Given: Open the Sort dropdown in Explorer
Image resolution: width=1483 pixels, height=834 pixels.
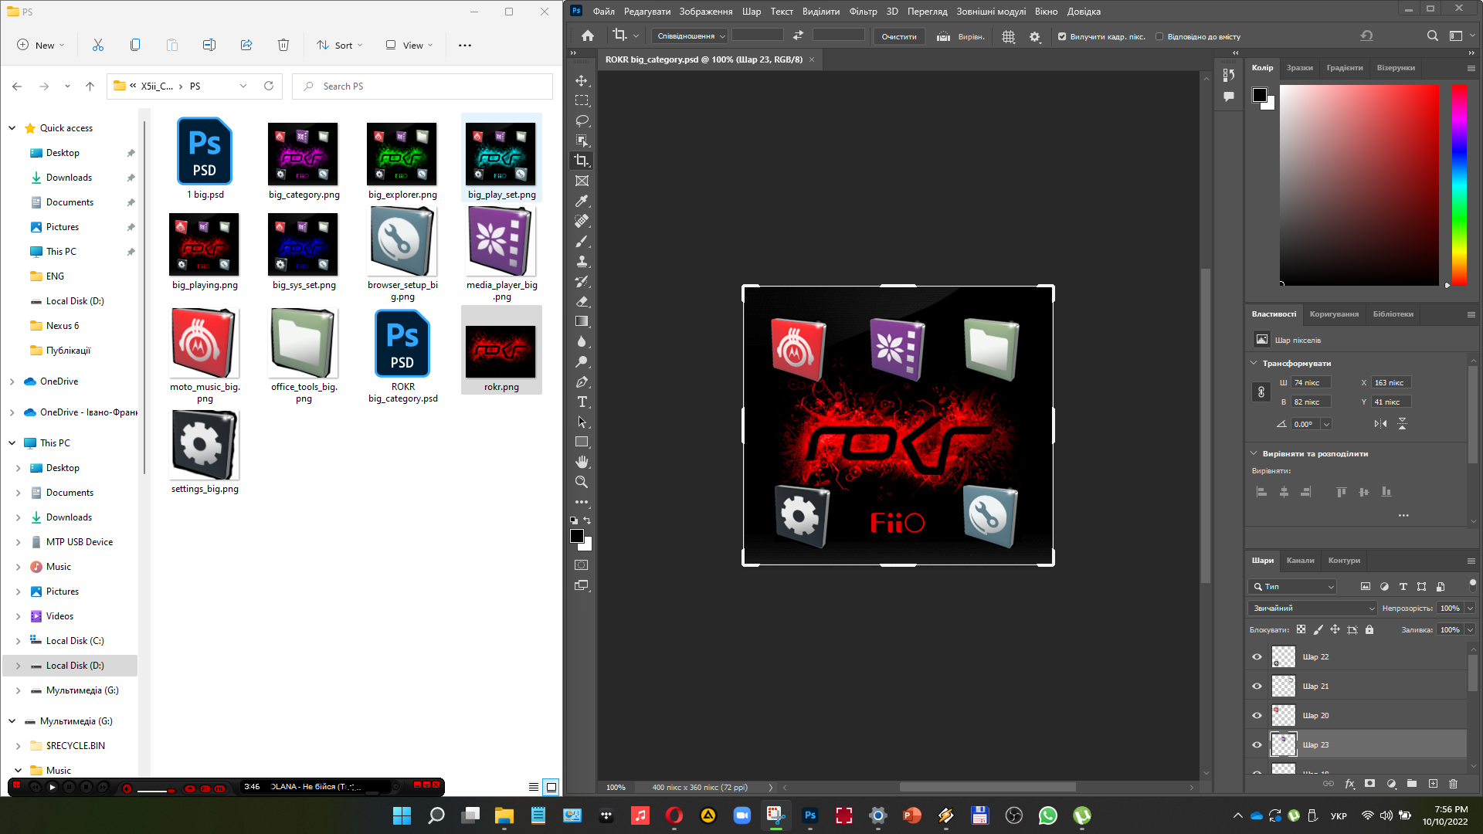Looking at the screenshot, I should (x=340, y=45).
